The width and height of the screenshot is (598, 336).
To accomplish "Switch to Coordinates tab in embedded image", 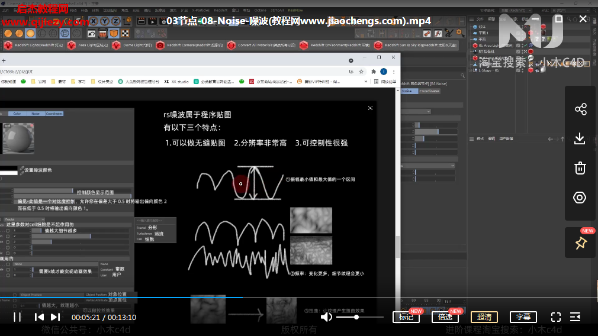I will coord(54,114).
